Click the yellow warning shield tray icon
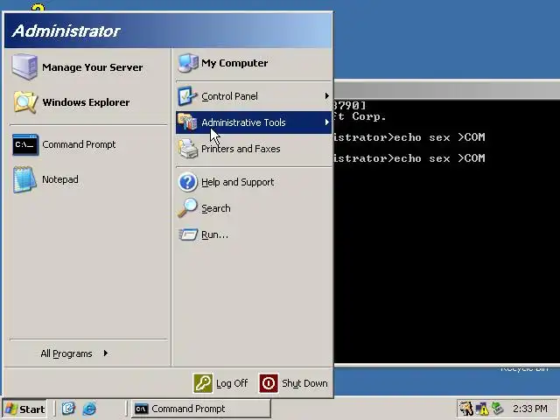The width and height of the screenshot is (560, 420). click(x=482, y=409)
